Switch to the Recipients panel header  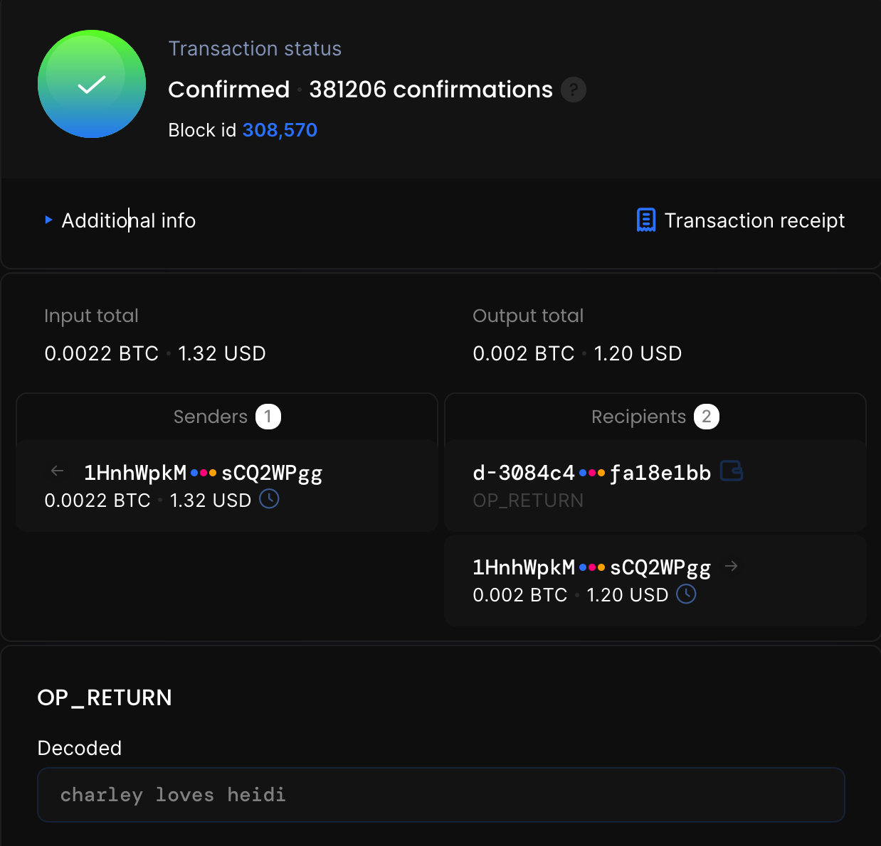point(638,417)
